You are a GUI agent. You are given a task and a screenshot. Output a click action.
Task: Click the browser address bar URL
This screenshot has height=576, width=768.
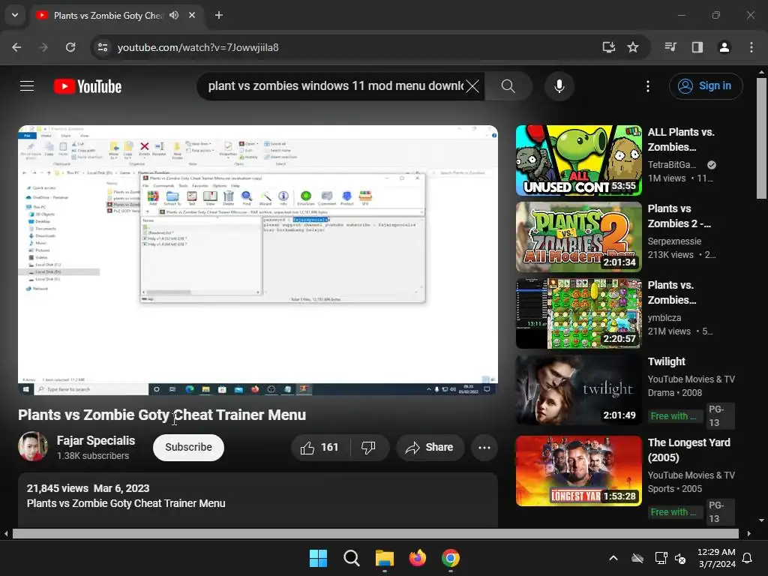pos(198,47)
